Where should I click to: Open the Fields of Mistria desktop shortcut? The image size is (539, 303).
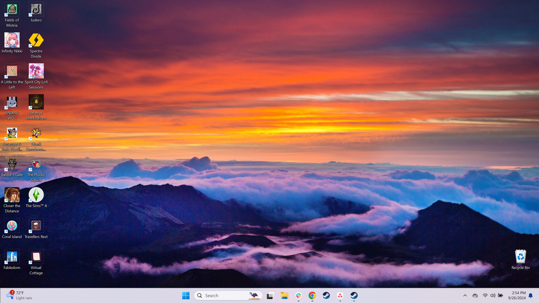(x=12, y=10)
